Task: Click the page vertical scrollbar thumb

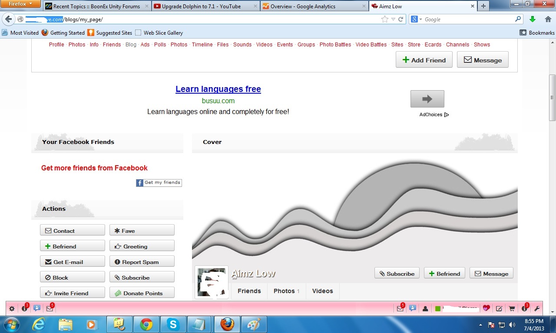Action: (x=552, y=98)
